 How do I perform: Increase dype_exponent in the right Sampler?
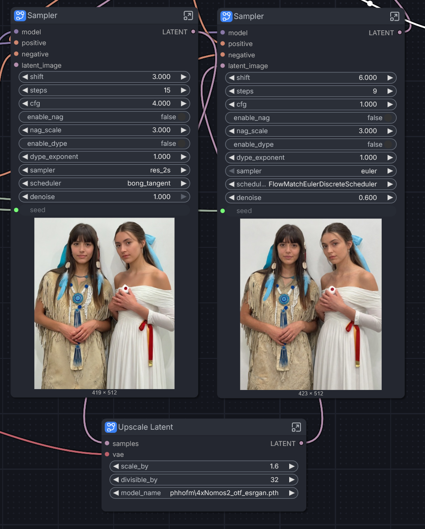point(390,158)
